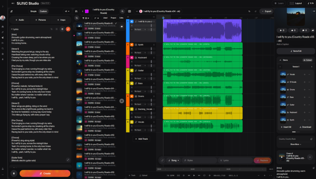Open the v6 model version dropdown
The height and width of the screenshot is (179, 316).
click(x=67, y=11)
